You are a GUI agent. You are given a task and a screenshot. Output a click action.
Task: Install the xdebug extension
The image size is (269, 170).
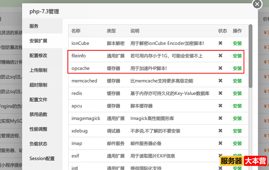(x=237, y=131)
